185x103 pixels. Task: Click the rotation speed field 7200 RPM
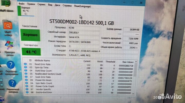(x=131, y=39)
